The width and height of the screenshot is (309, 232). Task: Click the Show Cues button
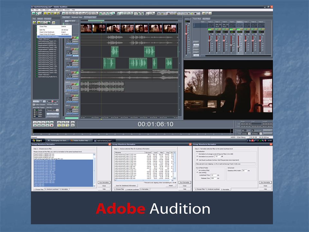click(52, 114)
